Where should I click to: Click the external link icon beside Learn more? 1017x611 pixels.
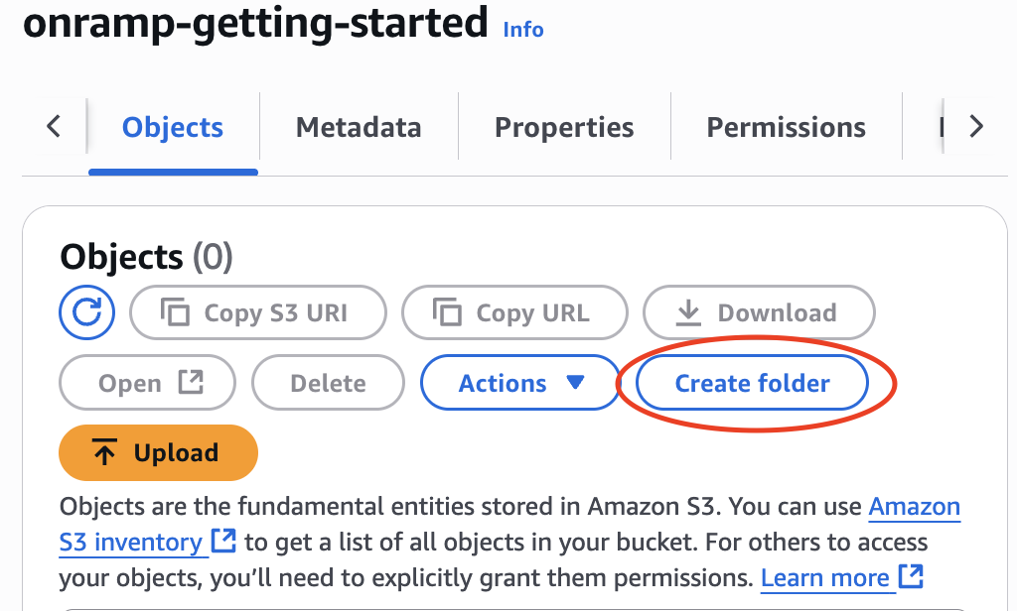pyautogui.click(x=913, y=577)
